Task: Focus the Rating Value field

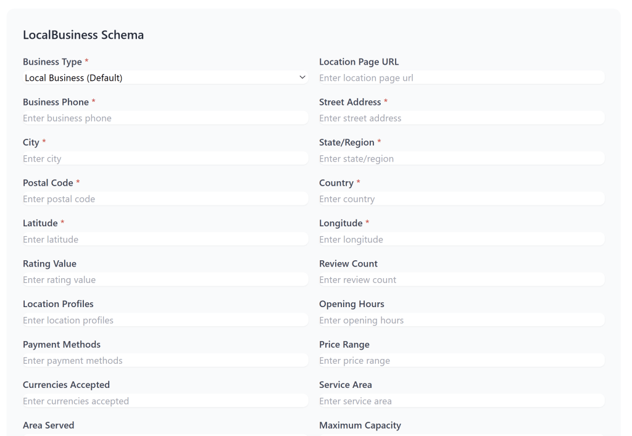Action: [165, 280]
